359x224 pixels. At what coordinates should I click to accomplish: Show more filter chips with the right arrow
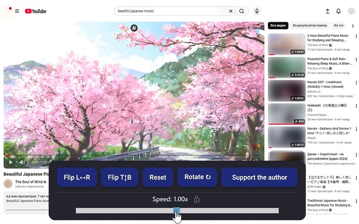point(353,26)
